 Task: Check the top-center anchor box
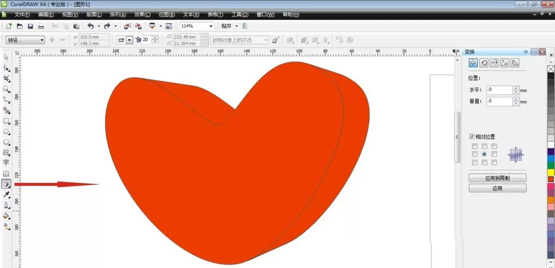click(484, 146)
